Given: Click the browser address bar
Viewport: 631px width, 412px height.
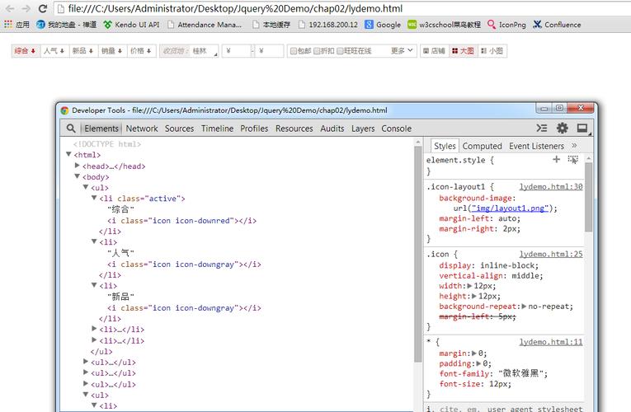Looking at the screenshot, I should pyautogui.click(x=342, y=8).
